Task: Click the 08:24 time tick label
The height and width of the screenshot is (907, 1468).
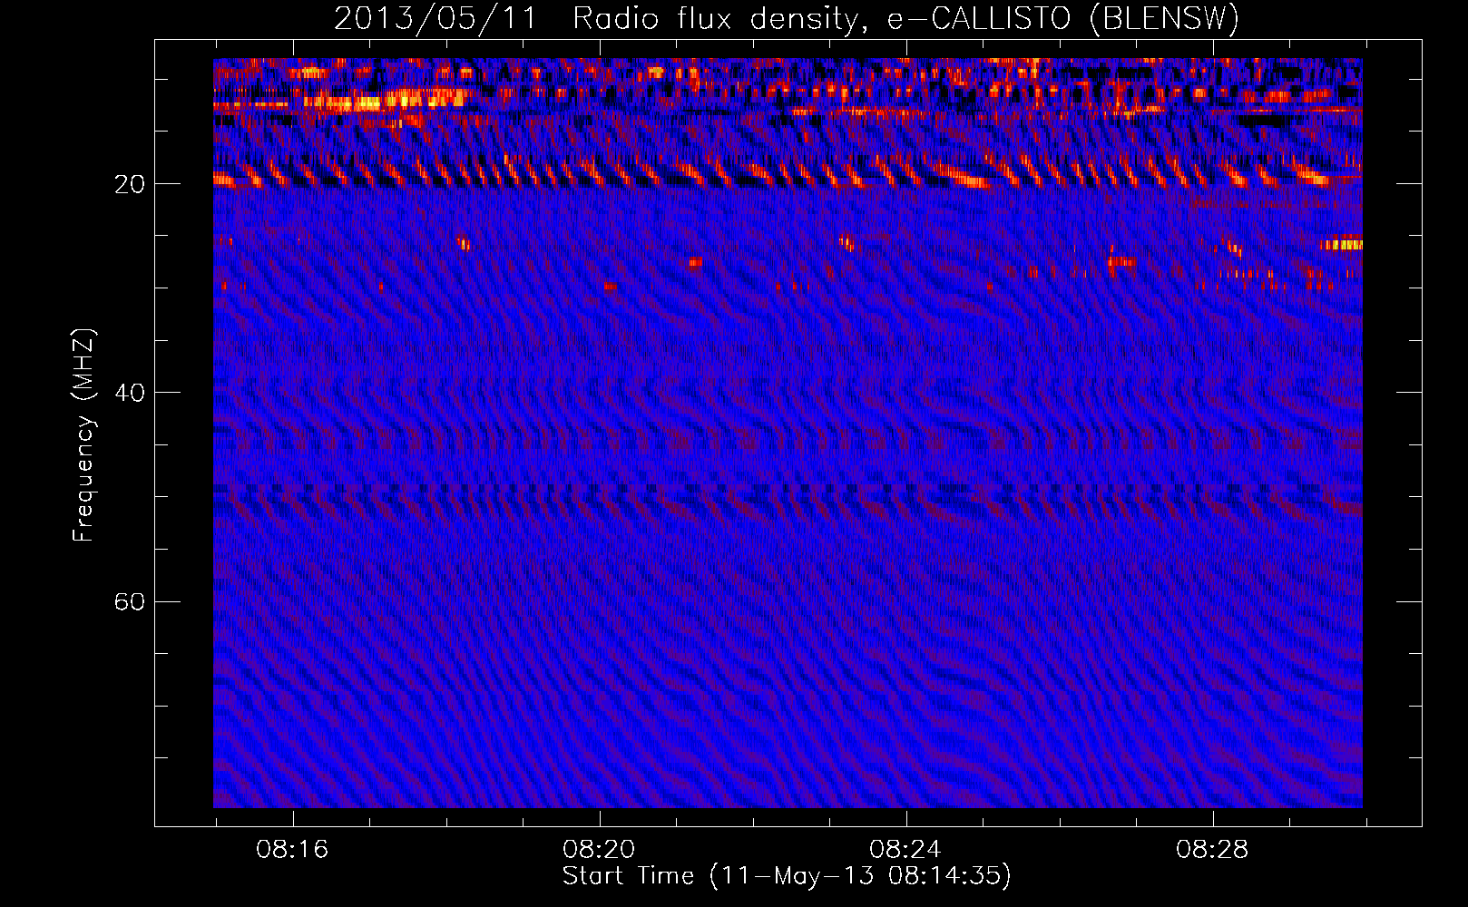Action: coord(905,850)
